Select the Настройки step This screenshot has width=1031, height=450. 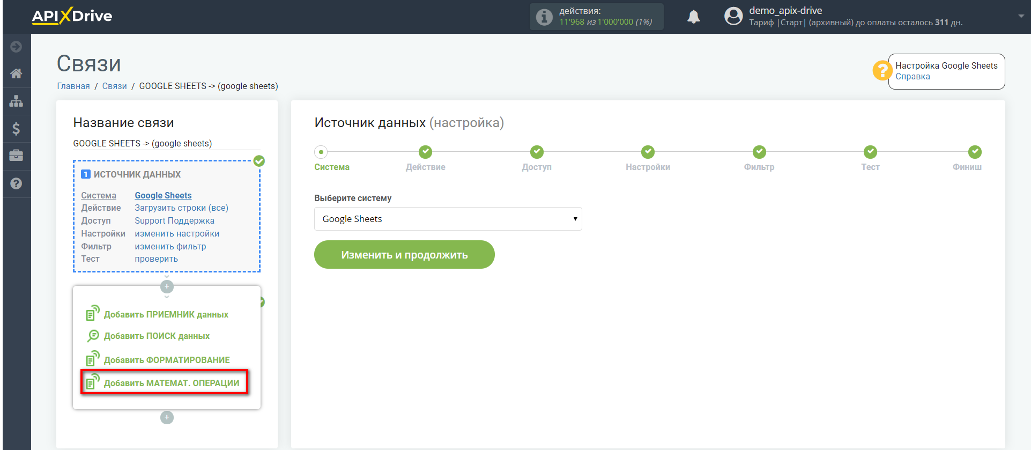[x=648, y=167]
